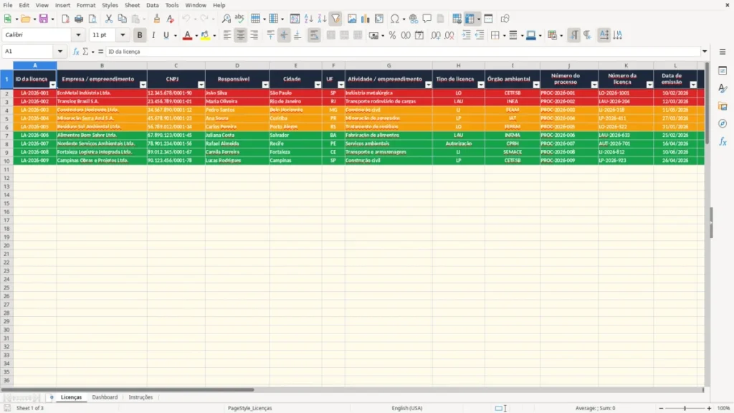Open Properties in the sidebar
734x413 pixels.
tap(723, 71)
